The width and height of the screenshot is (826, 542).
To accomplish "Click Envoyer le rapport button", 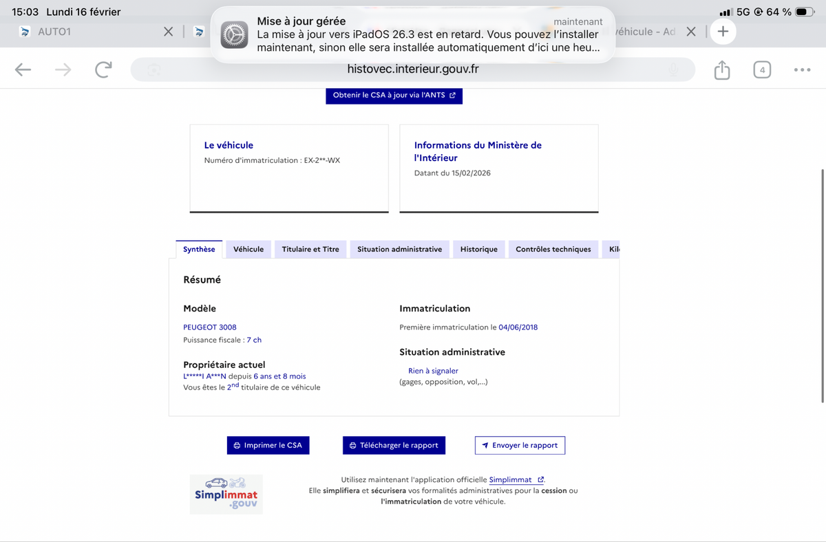I will coord(520,445).
